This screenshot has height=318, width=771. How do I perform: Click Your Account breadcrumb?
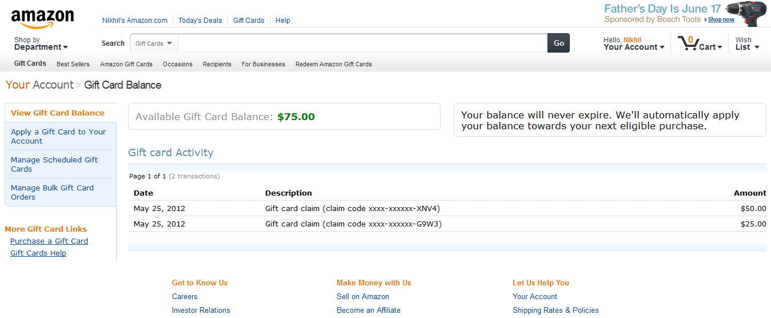point(39,85)
